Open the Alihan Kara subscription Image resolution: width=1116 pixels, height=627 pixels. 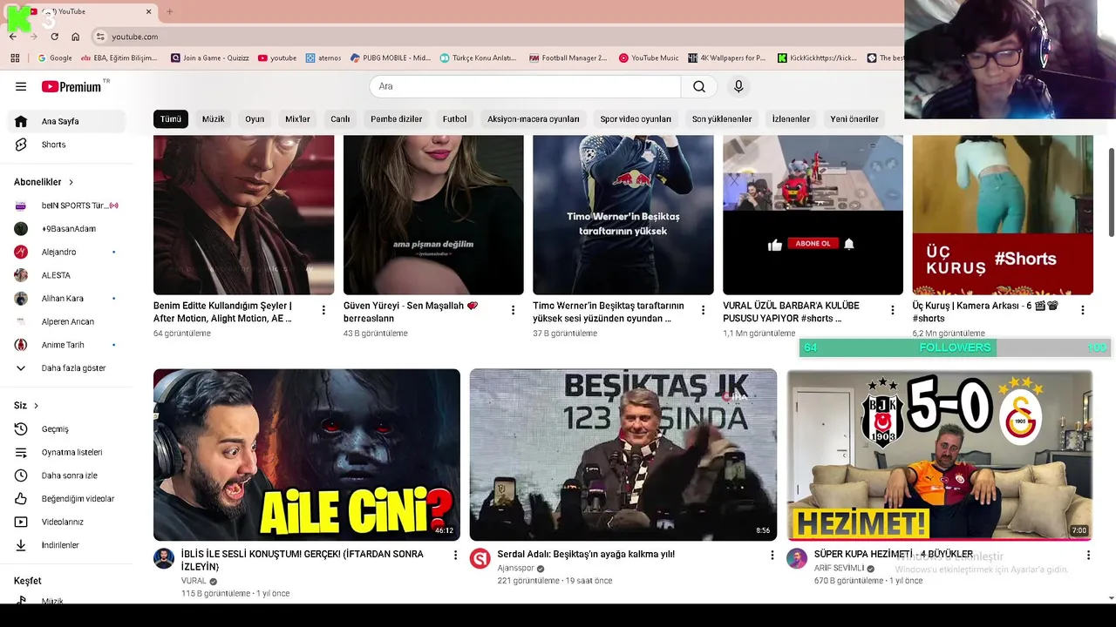coord(66,299)
